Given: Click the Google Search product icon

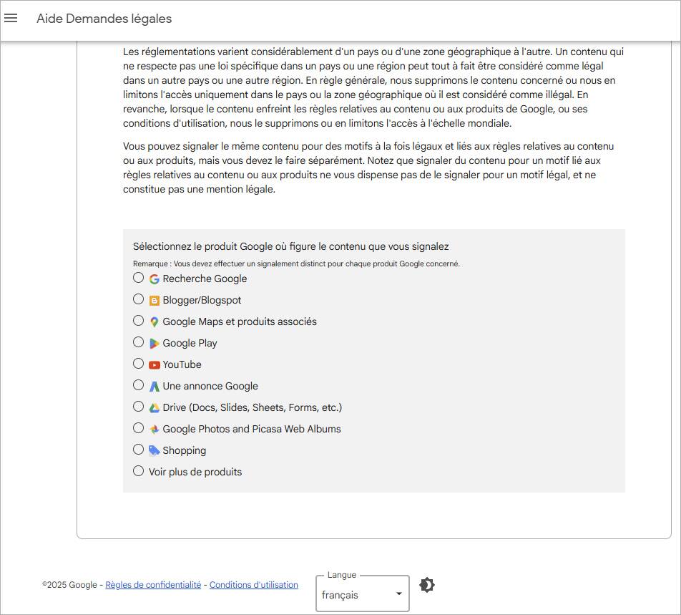Looking at the screenshot, I should (x=154, y=279).
